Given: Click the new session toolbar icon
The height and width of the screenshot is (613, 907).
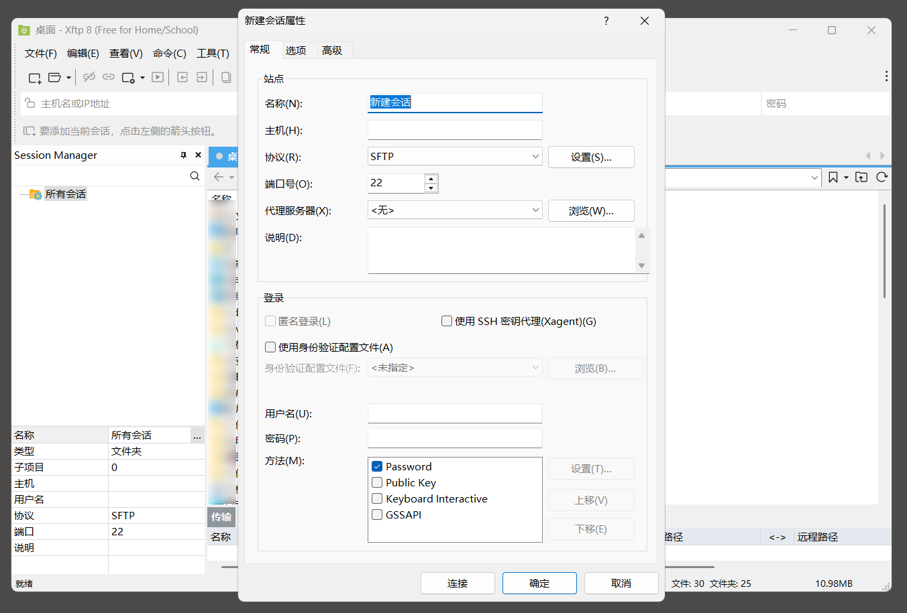Looking at the screenshot, I should 35,78.
